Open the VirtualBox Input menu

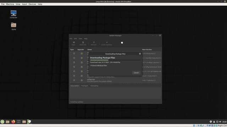[x=24, y=4]
